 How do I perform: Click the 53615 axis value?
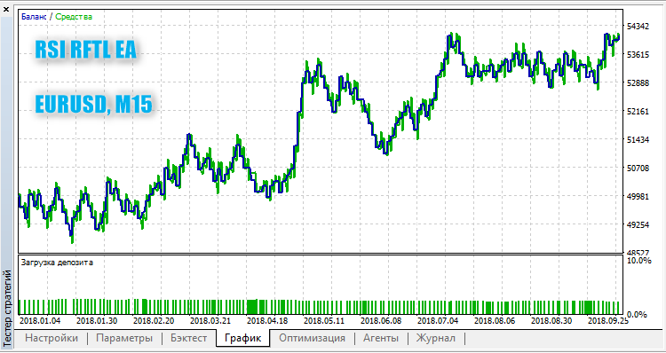click(x=638, y=55)
